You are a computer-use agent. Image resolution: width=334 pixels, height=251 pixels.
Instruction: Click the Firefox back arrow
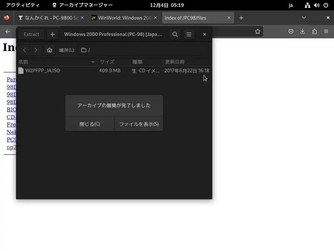(x=8, y=32)
